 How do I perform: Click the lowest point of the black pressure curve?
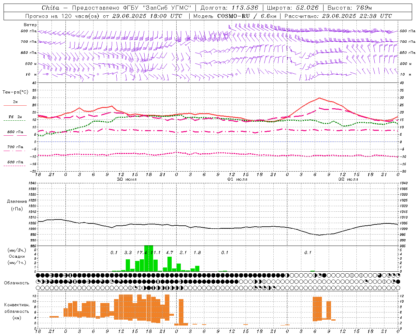[x=319, y=235]
